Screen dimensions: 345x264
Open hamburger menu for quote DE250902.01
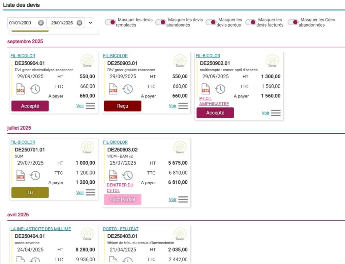(x=276, y=113)
